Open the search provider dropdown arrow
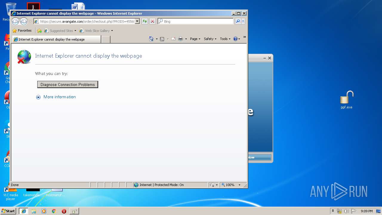382x215 pixels. [x=243, y=21]
